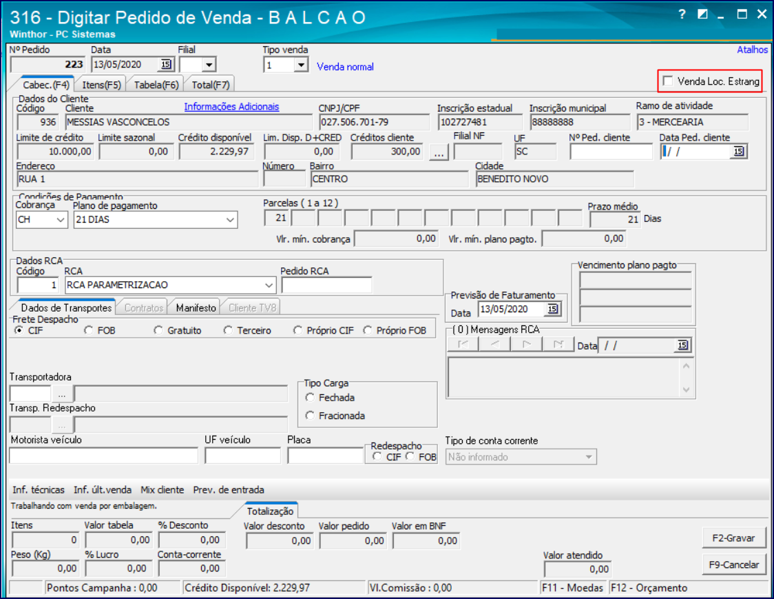Click the Venda normal label

(x=345, y=67)
